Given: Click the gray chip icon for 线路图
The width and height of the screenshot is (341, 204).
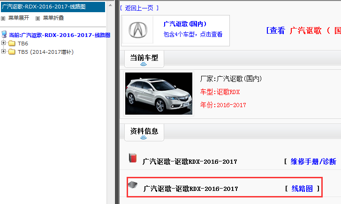Looking at the screenshot, I should (x=133, y=185).
